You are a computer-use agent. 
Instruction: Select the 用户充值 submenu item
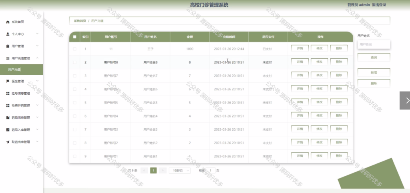(22, 70)
